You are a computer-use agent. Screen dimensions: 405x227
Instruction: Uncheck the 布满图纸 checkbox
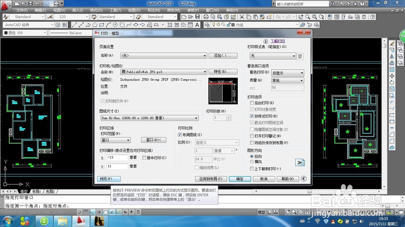(x=180, y=135)
